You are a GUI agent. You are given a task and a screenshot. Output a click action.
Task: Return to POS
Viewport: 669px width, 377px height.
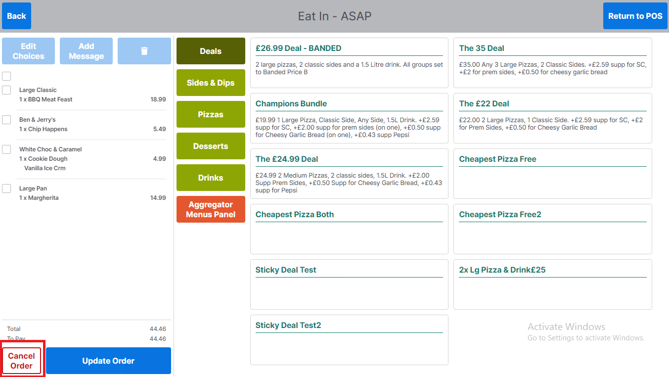[635, 15]
